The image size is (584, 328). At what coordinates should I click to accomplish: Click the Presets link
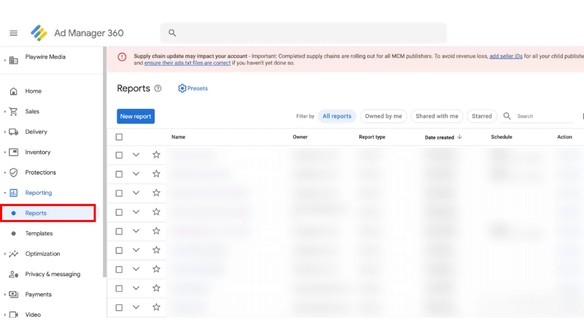point(193,88)
